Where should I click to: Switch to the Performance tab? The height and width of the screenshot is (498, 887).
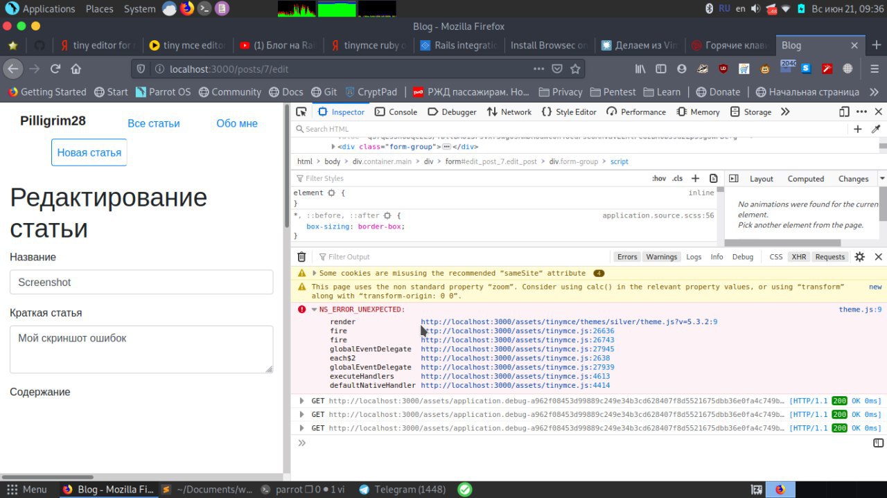[x=636, y=112]
